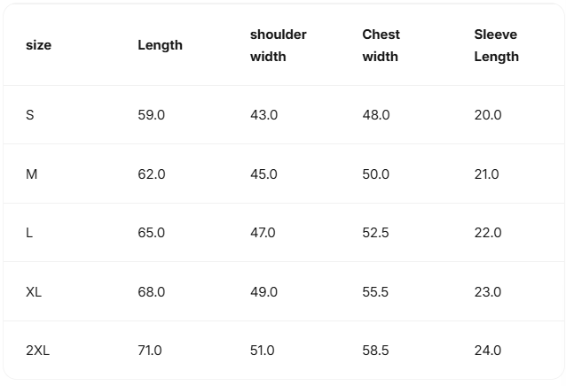Click the 'Length' column header
The width and height of the screenshot is (566, 386).
[160, 45]
